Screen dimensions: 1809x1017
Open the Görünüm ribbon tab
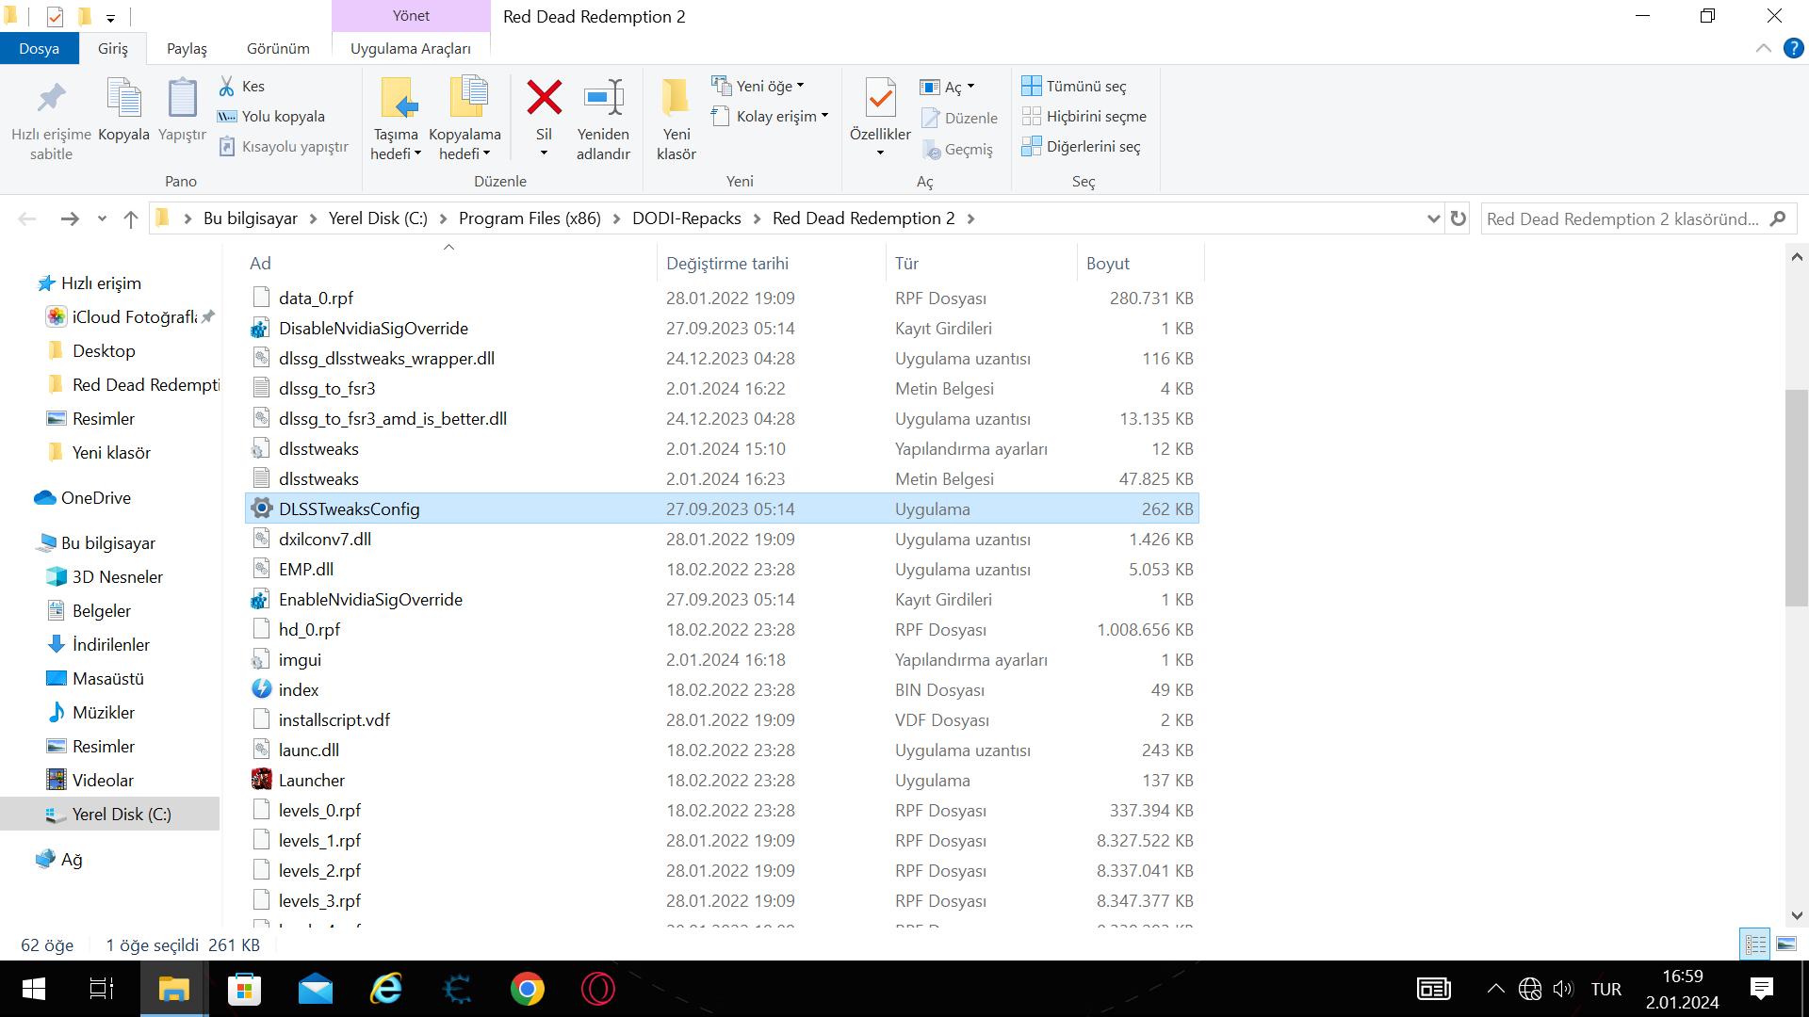point(278,48)
